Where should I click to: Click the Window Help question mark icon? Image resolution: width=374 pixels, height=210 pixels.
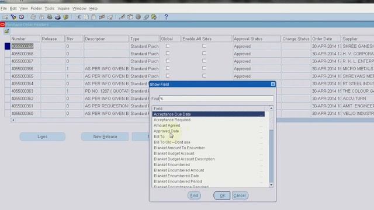166,17
